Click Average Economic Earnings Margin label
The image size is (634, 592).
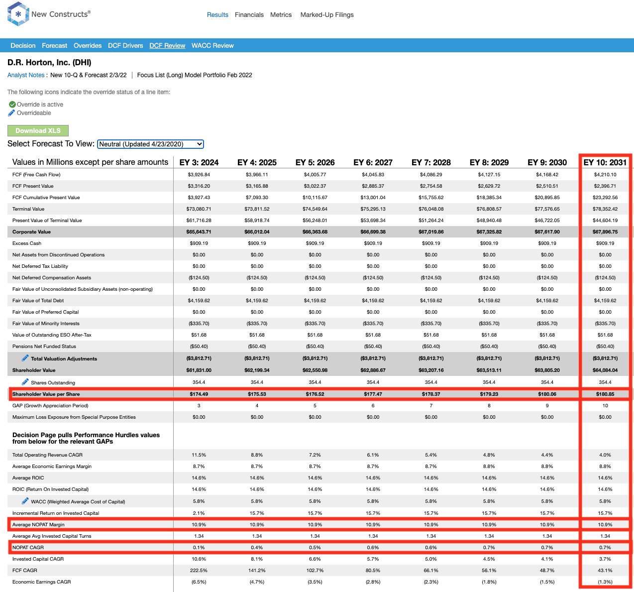click(x=52, y=467)
